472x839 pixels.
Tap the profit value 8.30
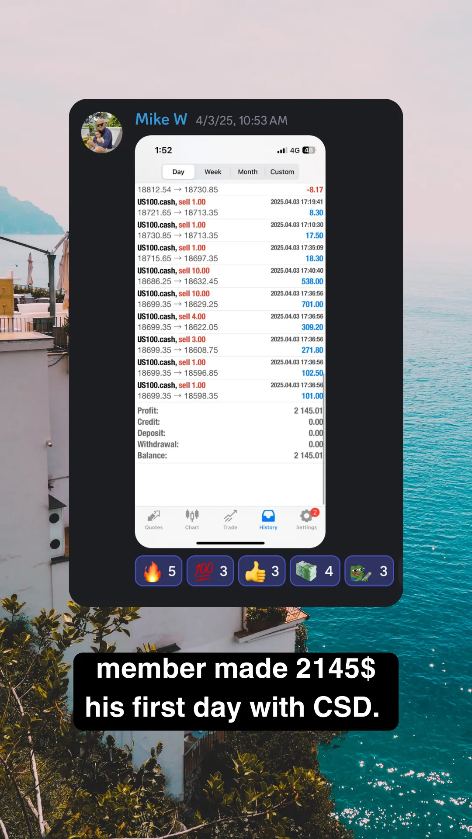click(316, 213)
